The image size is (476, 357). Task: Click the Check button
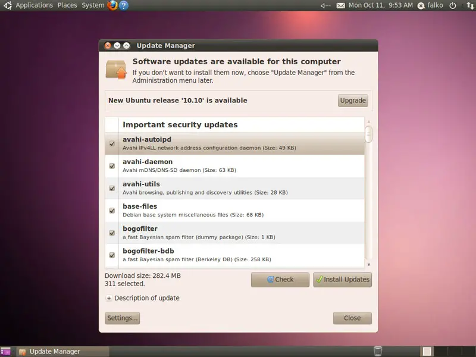(280, 280)
